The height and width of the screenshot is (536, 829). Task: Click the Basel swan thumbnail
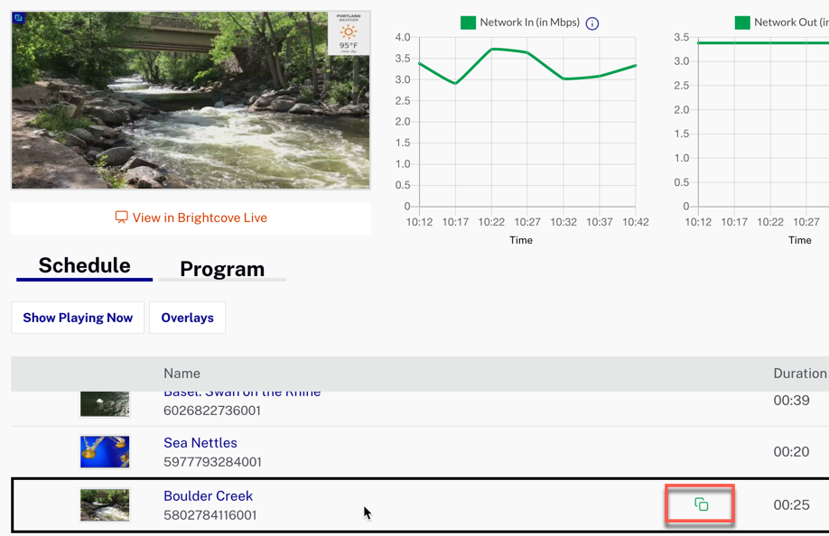point(105,404)
